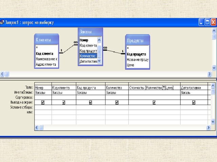Click Сортировка cell for Стоимость column
217x162 pixels.
[x=155, y=98]
